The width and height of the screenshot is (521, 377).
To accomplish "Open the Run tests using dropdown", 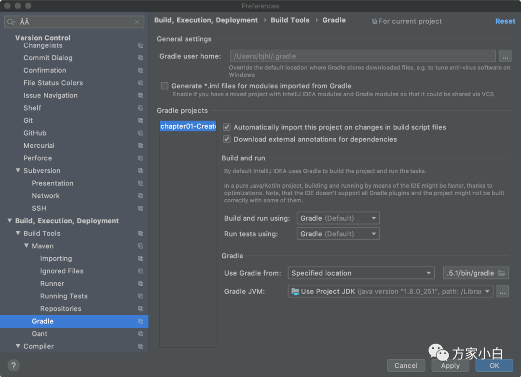I will click(x=338, y=234).
